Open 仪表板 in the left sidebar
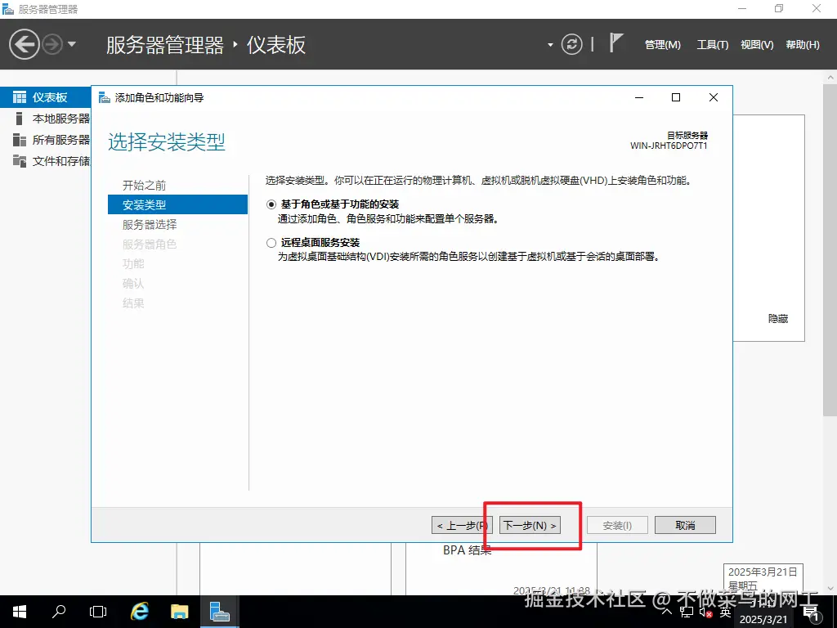837x628 pixels. pos(49,96)
